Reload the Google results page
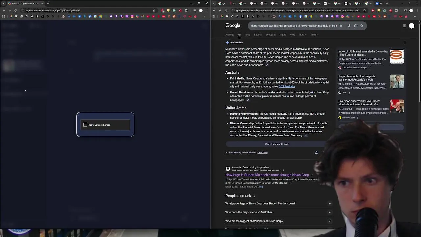Image resolution: width=421 pixels, height=237 pixels. click(226, 10)
